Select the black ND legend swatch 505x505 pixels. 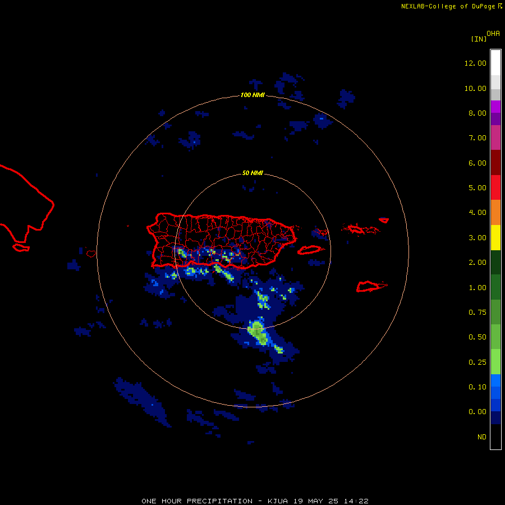(495, 437)
